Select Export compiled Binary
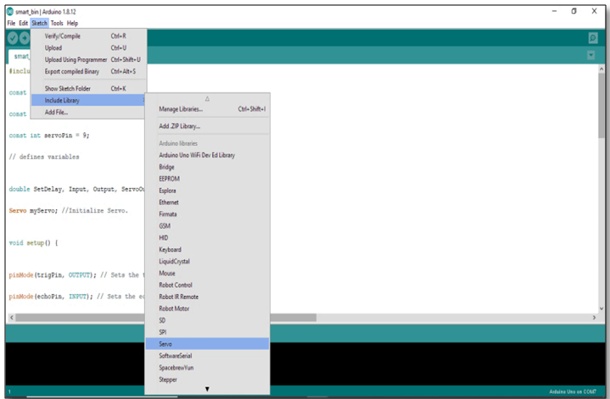Viewport: 610px width, 399px height. coord(88,71)
